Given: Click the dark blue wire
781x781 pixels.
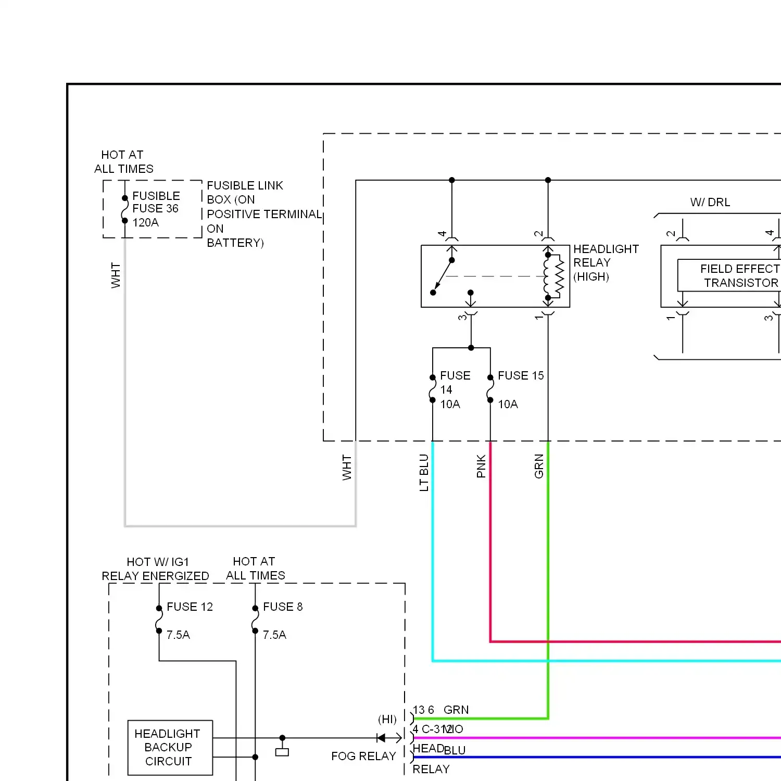Looking at the screenshot, I should 597,757.
